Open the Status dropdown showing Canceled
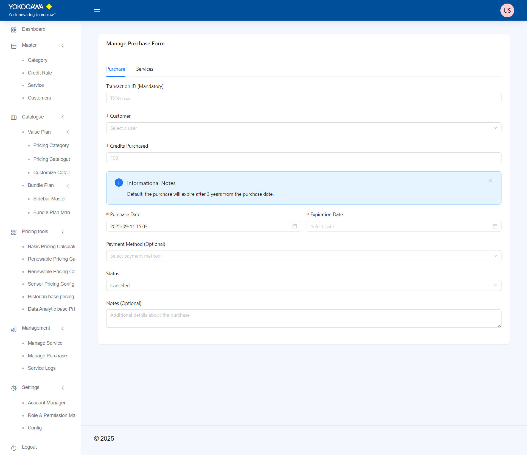Screen dimensions: 527x455 (303, 285)
